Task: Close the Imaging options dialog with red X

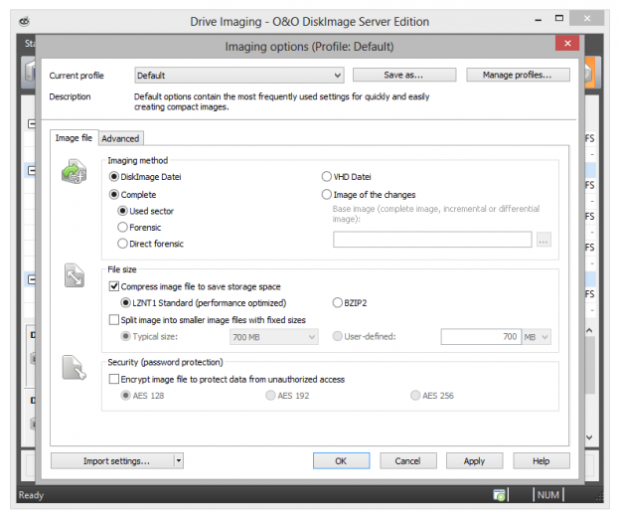Action: click(567, 43)
